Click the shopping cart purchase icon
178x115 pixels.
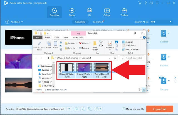[x=140, y=3]
